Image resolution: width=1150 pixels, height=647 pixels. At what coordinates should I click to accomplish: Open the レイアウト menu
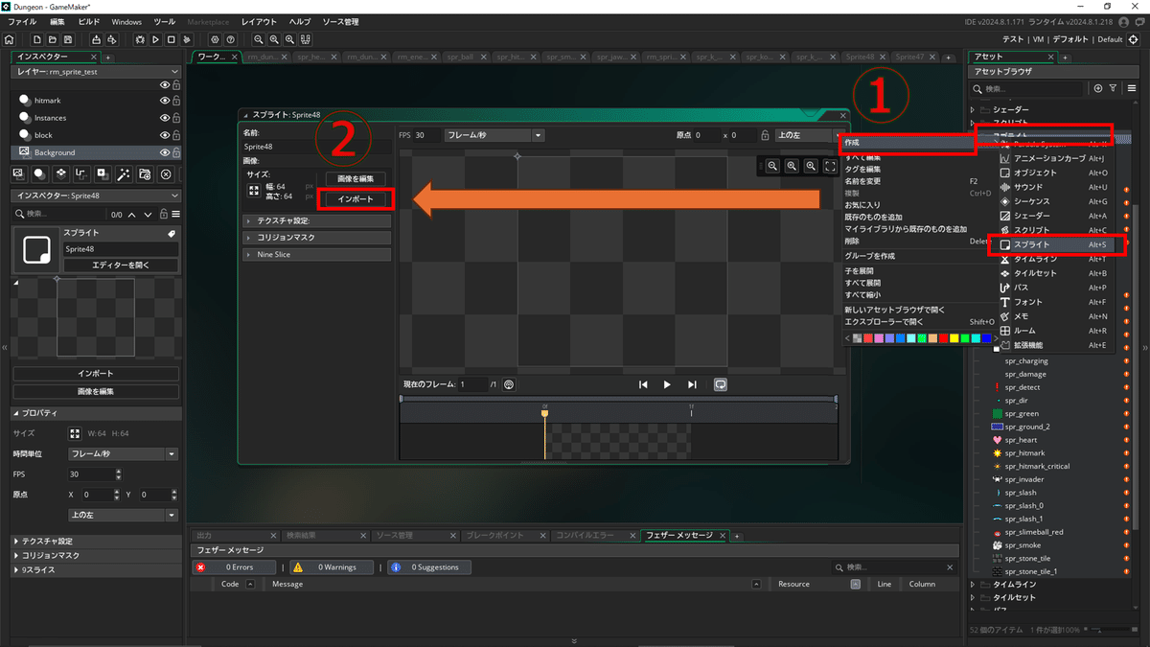(x=259, y=21)
